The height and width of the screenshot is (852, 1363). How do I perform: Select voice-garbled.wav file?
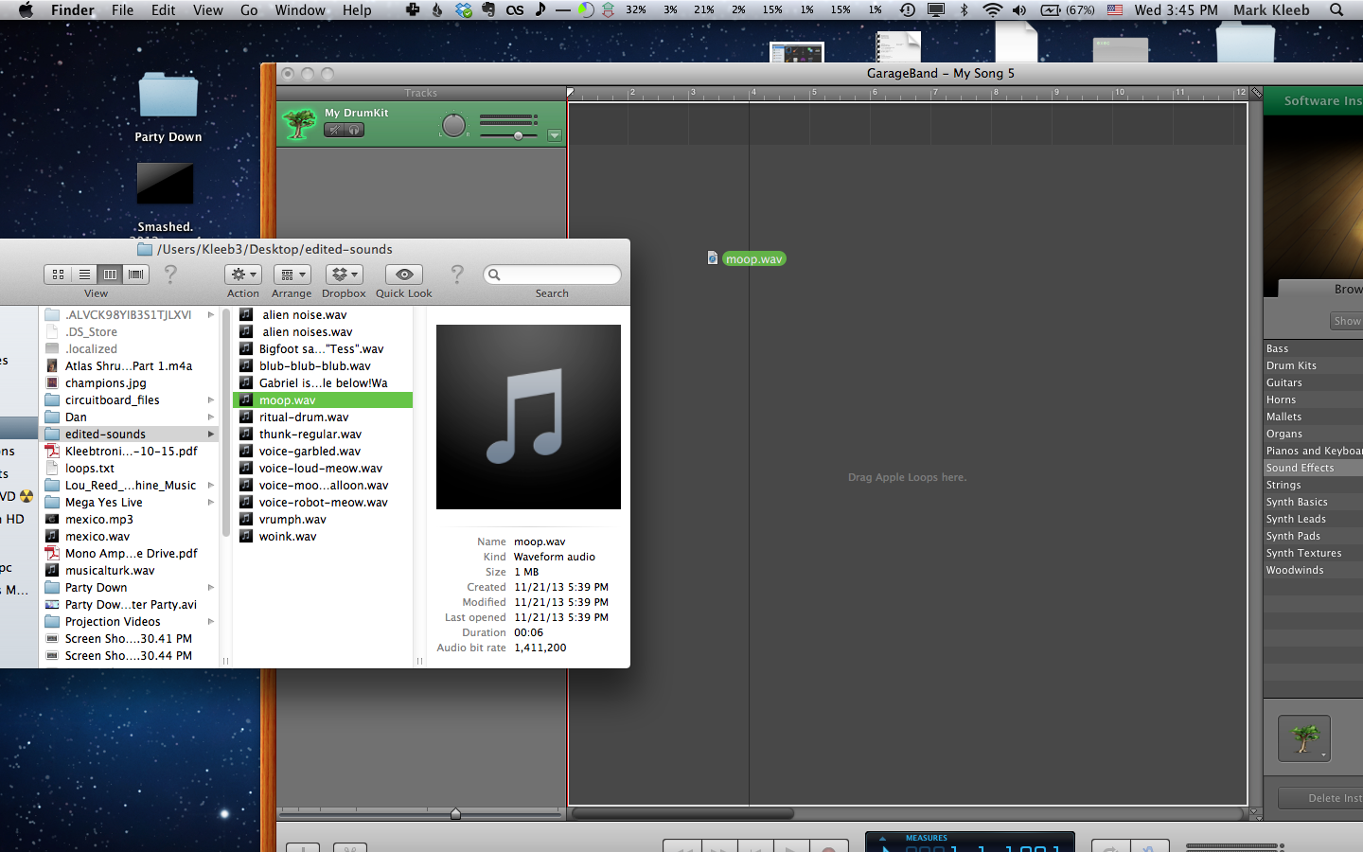[323, 451]
